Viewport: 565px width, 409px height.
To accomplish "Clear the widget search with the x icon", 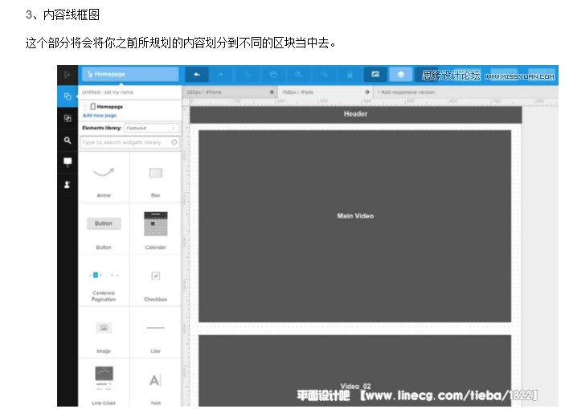I will tap(174, 142).
